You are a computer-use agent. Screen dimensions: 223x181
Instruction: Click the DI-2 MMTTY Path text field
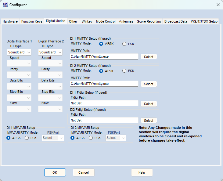[104, 84]
